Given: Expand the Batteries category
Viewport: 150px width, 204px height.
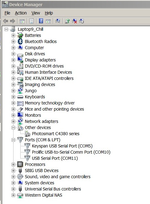Looking at the screenshot, I should (x=13, y=35).
